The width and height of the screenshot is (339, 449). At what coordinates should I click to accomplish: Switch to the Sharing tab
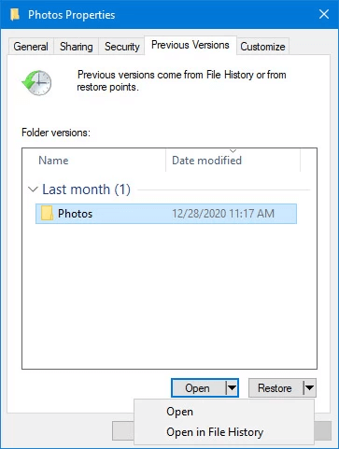click(x=77, y=47)
